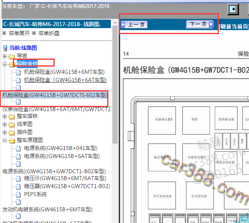249x223 pixels.
Task: Collapse the 保险盒信 folder
Action: click(4, 64)
